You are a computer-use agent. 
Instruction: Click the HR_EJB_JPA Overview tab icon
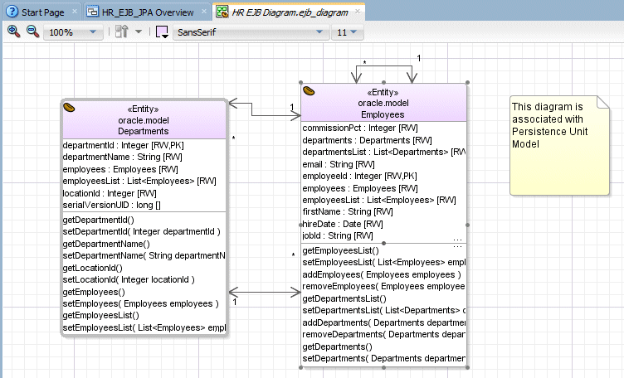(92, 12)
